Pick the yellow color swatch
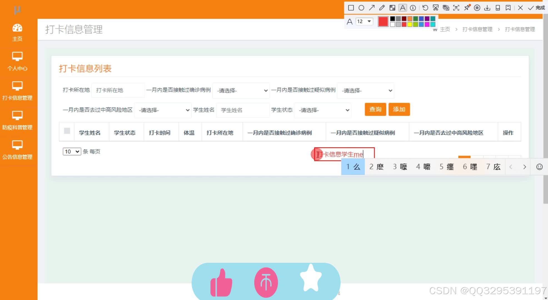The height and width of the screenshot is (300, 548). tap(410, 24)
